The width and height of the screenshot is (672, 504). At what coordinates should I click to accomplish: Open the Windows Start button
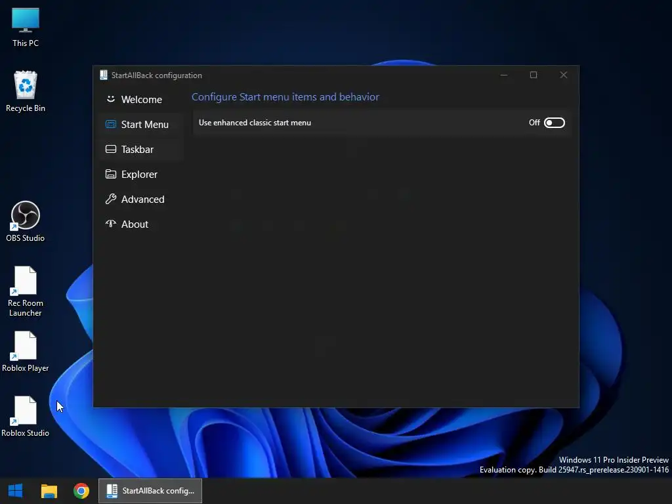click(16, 491)
